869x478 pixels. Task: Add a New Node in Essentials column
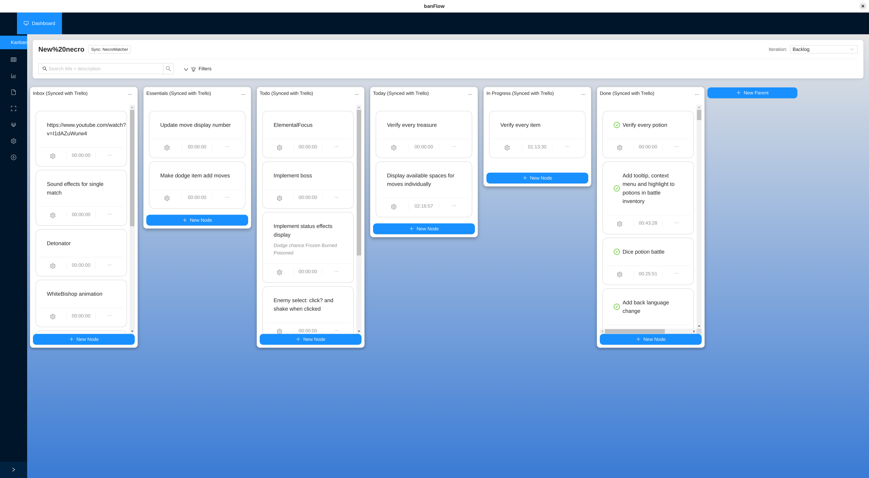click(197, 220)
